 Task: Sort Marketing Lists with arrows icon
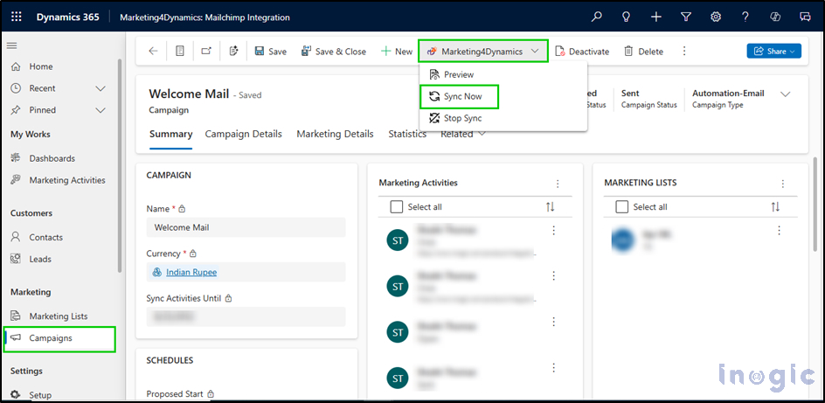pyautogui.click(x=775, y=207)
